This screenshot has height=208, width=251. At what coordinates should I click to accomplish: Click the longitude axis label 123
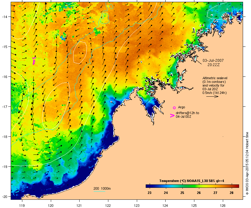137,206
